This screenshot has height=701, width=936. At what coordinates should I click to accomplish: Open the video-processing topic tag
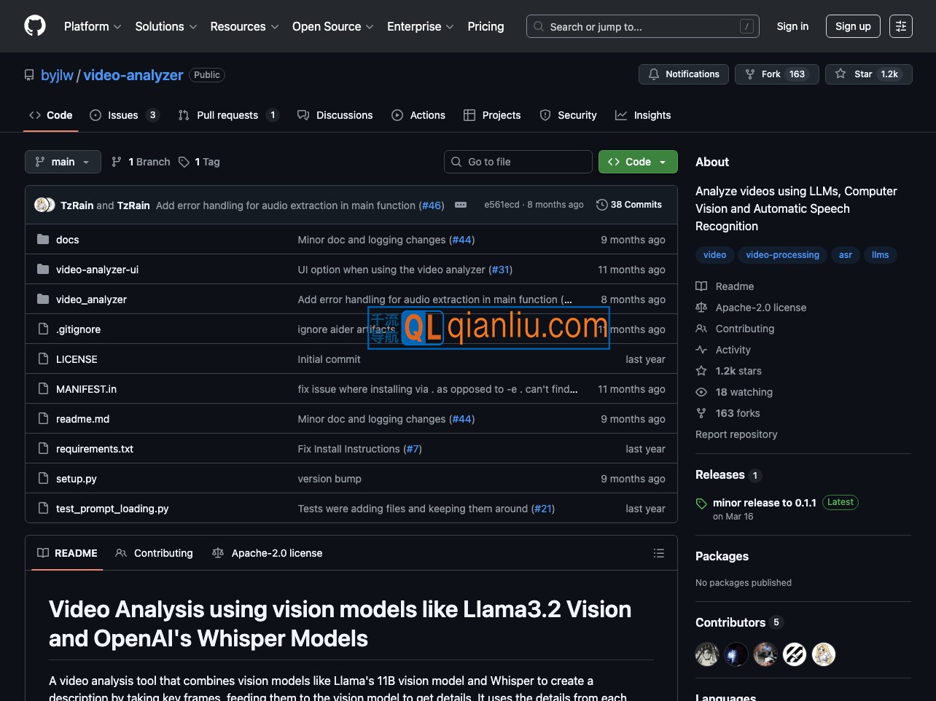tap(782, 255)
